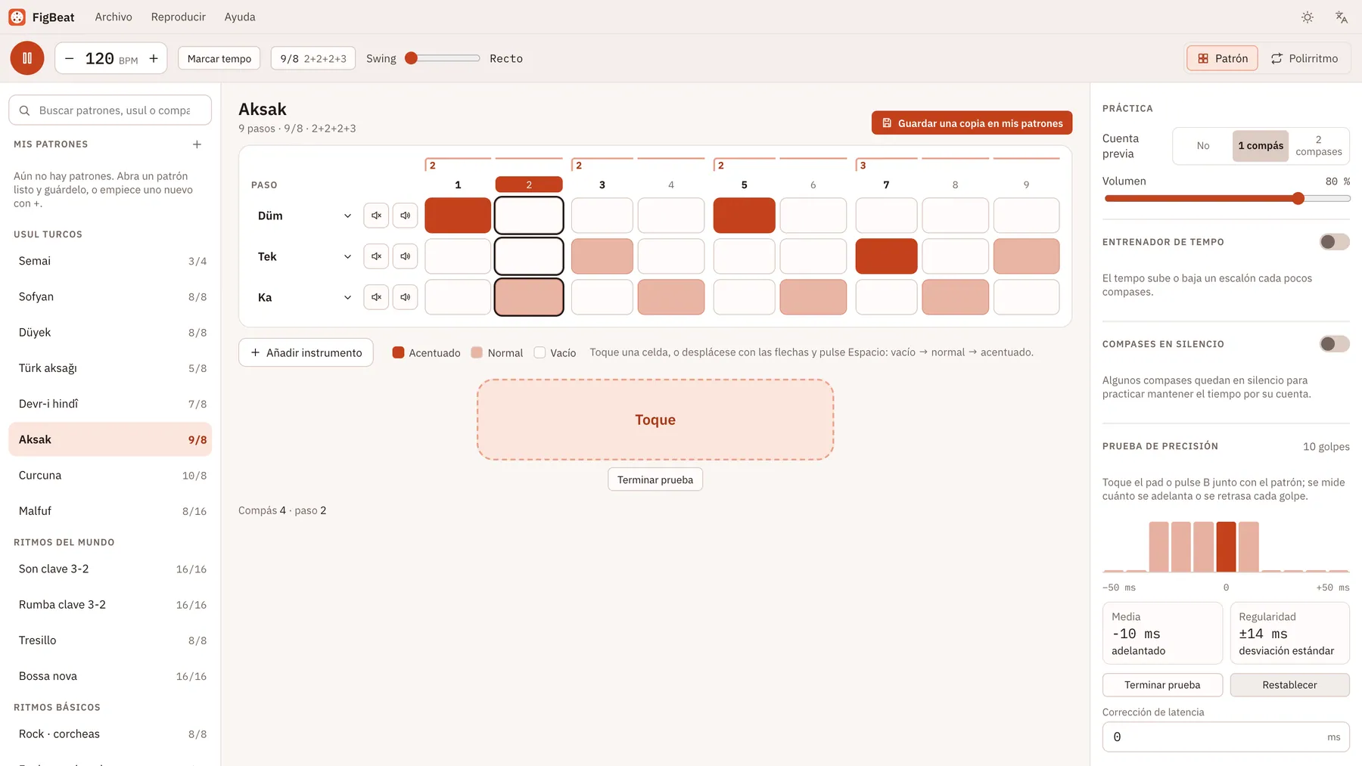Screen dimensions: 1362x766
Task: Open the Tek instrument dropdown
Action: click(304, 256)
